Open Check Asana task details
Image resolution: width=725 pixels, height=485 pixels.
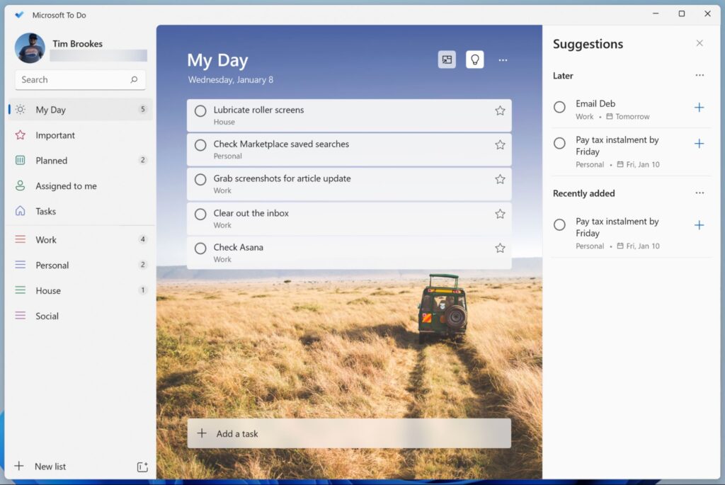click(349, 253)
